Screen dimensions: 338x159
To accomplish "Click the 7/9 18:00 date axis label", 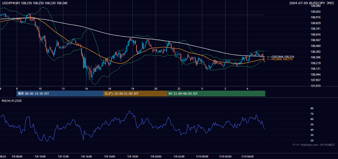I will pyautogui.click(x=133, y=157).
